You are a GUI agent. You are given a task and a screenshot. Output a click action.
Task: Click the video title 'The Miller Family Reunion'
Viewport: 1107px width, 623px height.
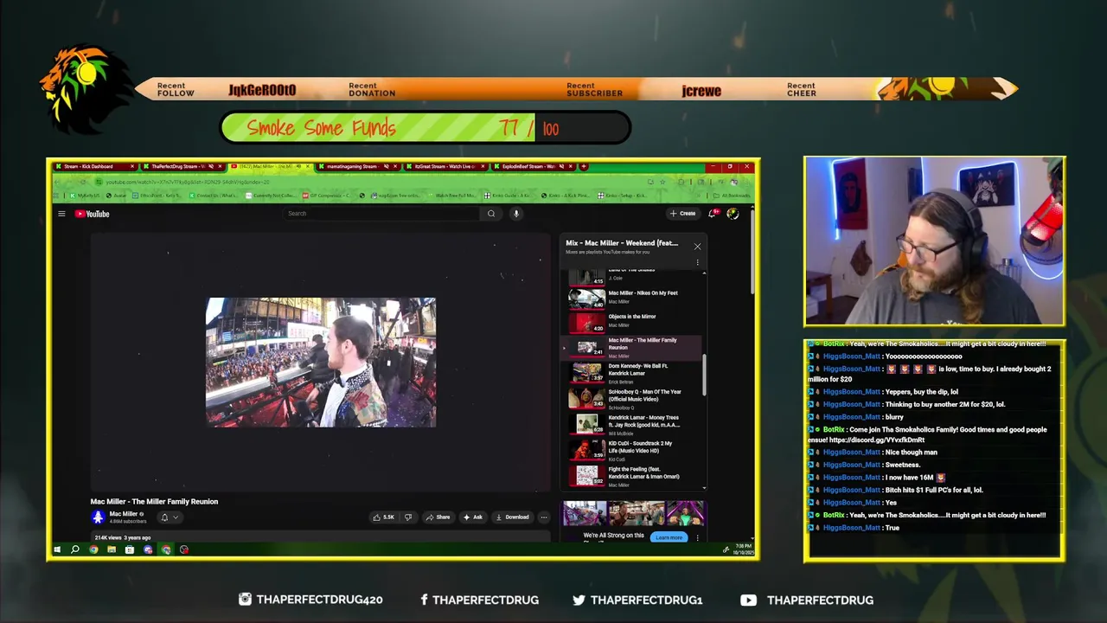pos(154,502)
